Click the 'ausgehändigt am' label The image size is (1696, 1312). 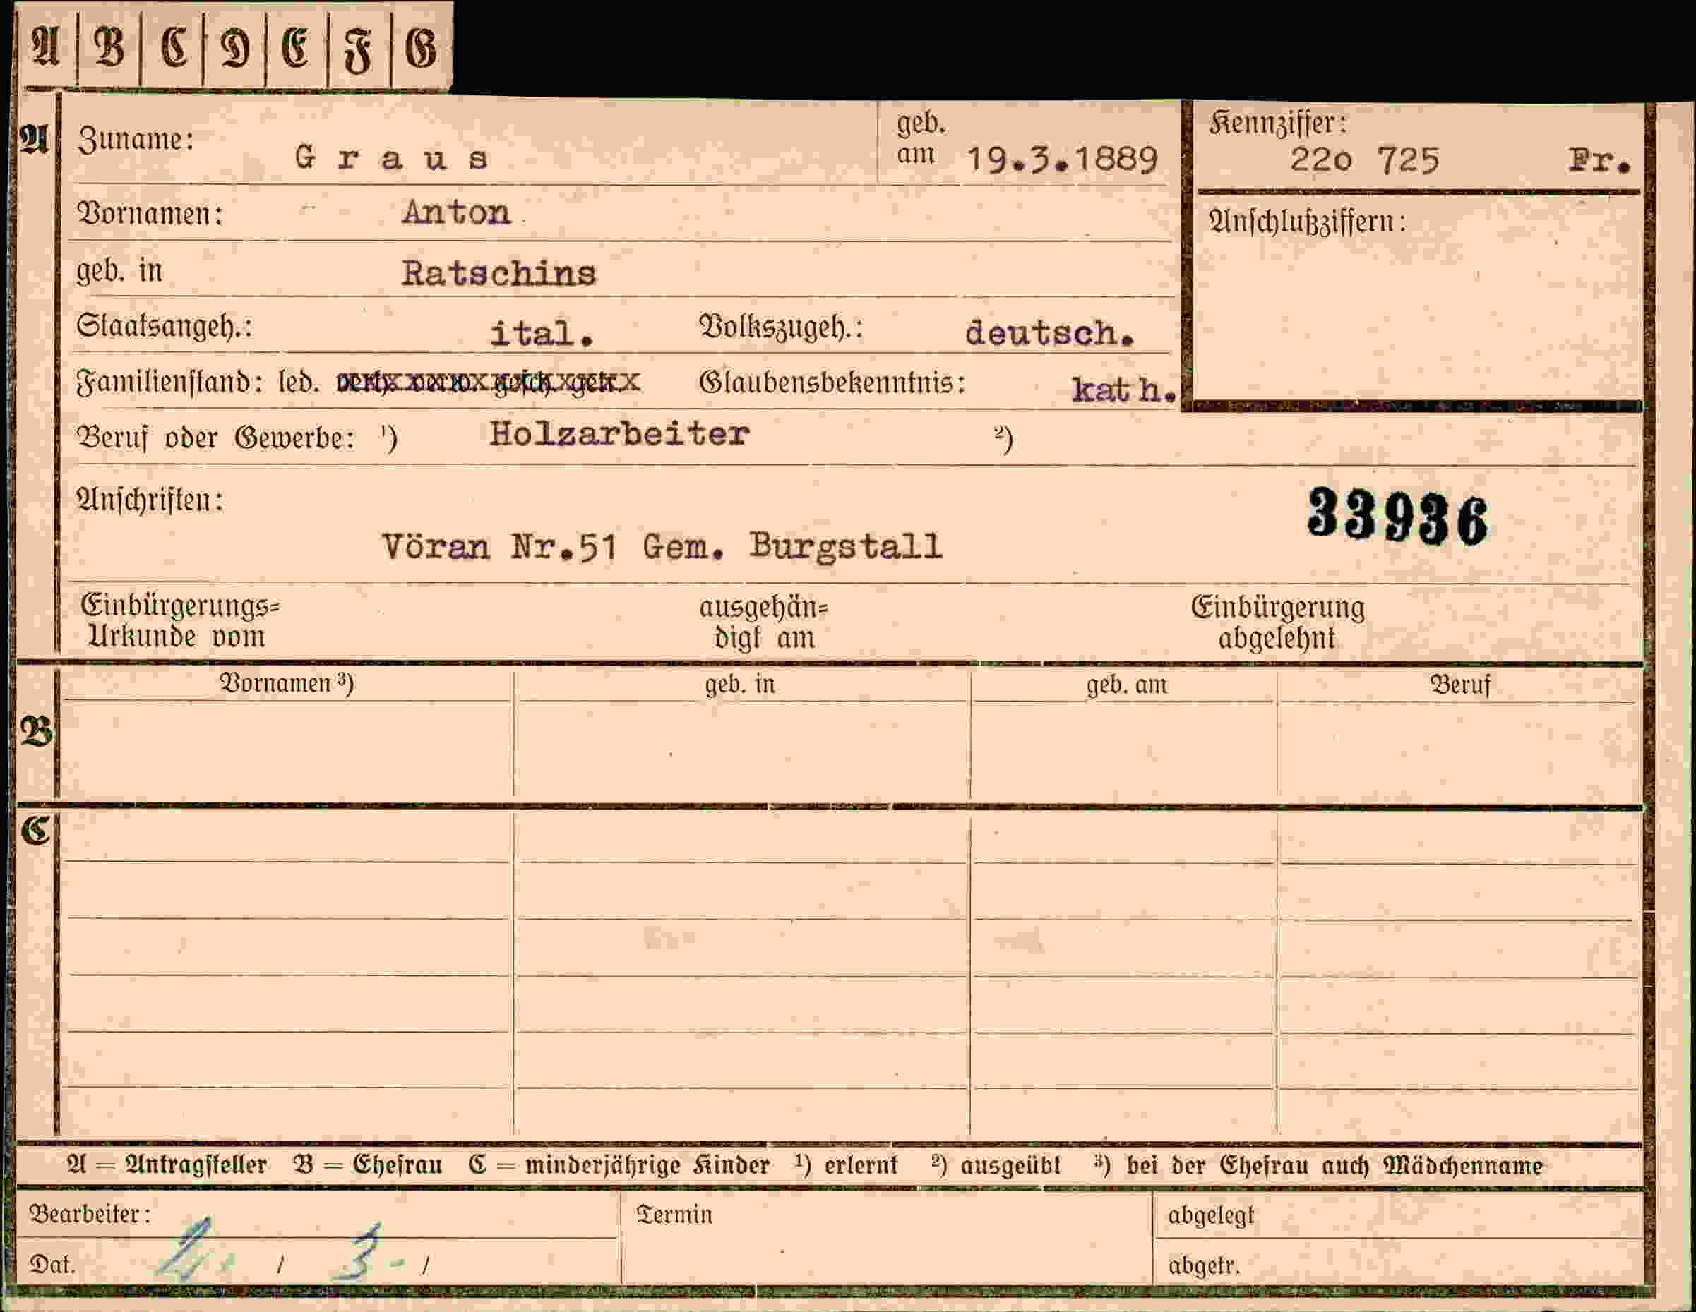[764, 622]
